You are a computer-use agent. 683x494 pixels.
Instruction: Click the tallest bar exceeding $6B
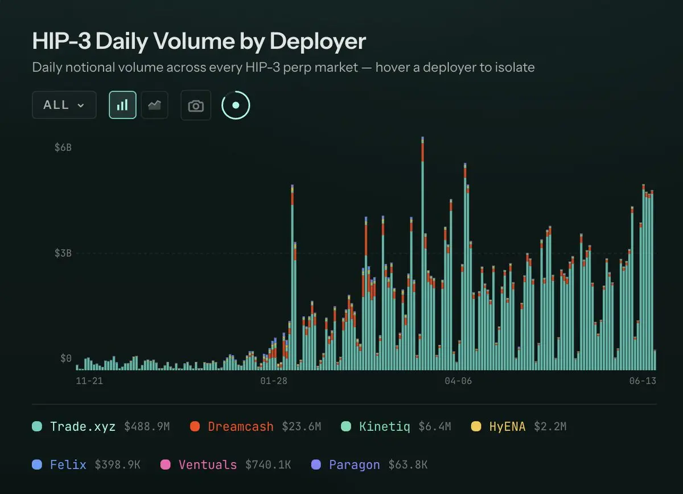pos(422,253)
